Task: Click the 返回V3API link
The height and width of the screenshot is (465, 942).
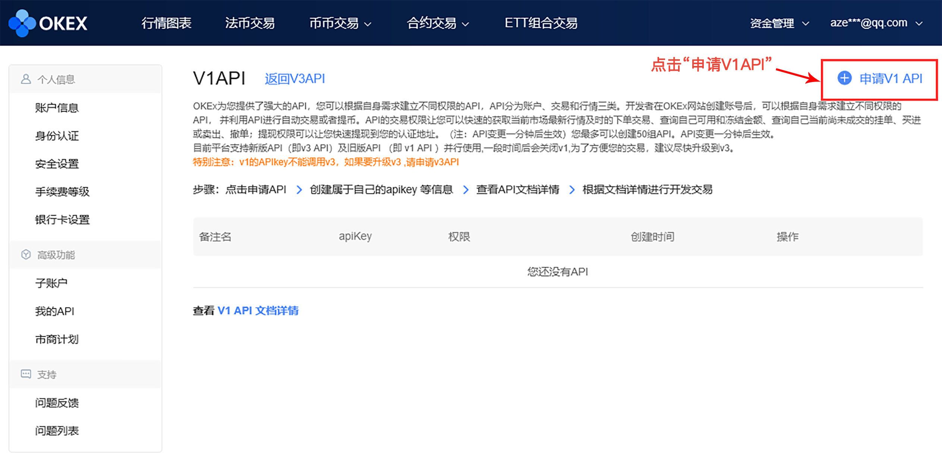Action: click(294, 79)
